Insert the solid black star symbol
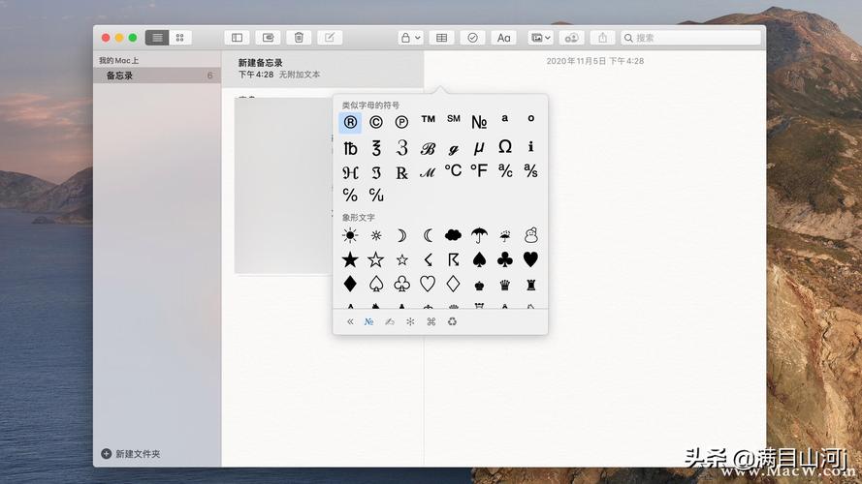Viewport: 862px width, 484px height. point(350,259)
